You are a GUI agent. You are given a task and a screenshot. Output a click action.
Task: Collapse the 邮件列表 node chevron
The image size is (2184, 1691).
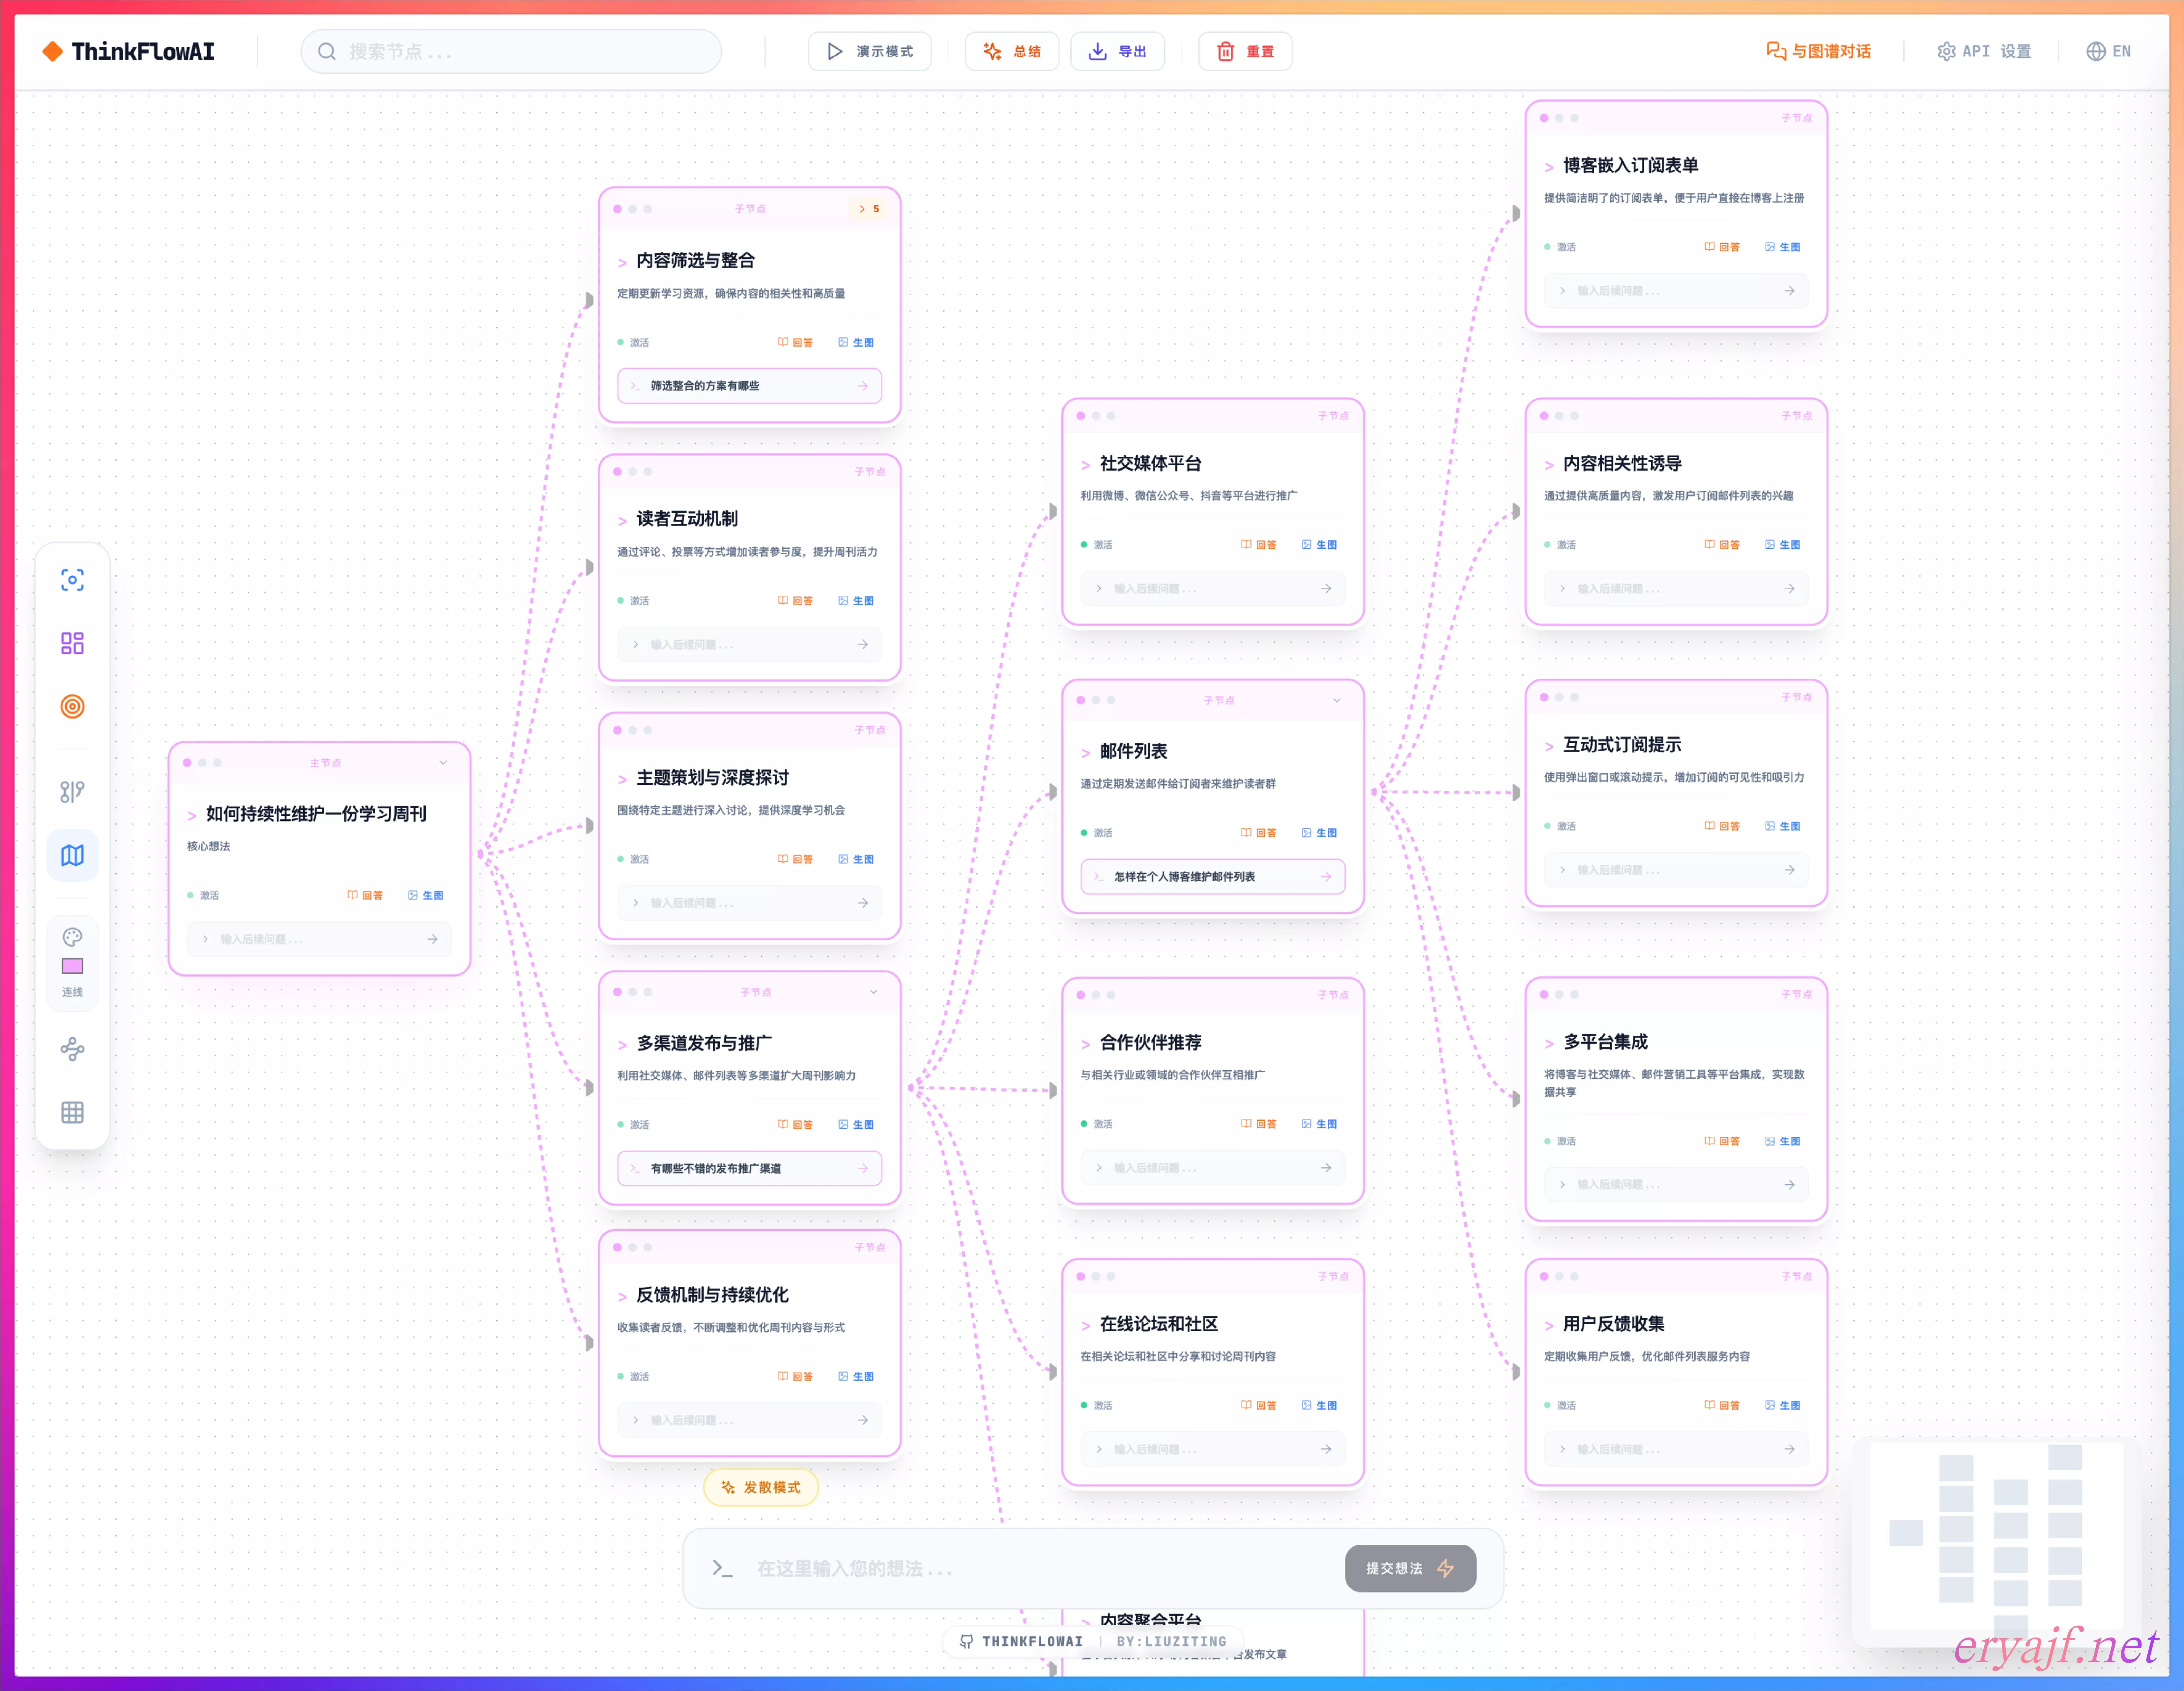coord(1337,700)
